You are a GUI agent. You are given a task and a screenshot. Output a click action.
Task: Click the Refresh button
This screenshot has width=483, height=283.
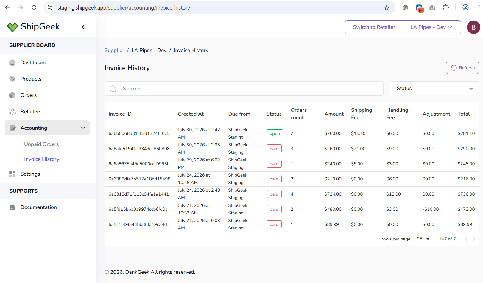pos(462,68)
